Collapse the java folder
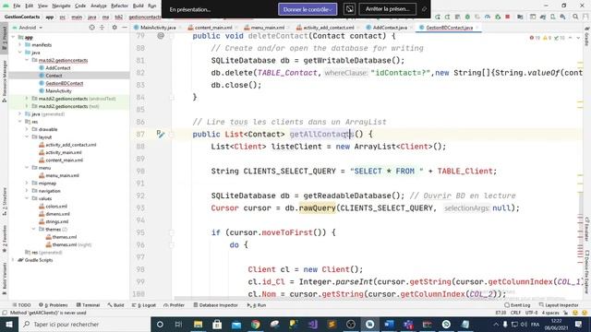 20,53
